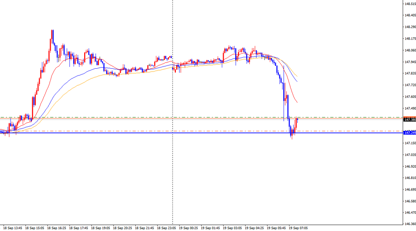Click the latest candle at chart's right edge
Image resolution: width=416 pixels, height=231 pixels.
[297, 121]
